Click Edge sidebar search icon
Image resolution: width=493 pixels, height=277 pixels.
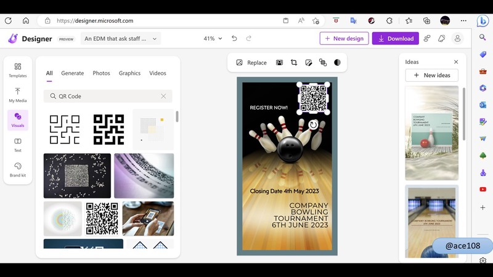pos(483,38)
